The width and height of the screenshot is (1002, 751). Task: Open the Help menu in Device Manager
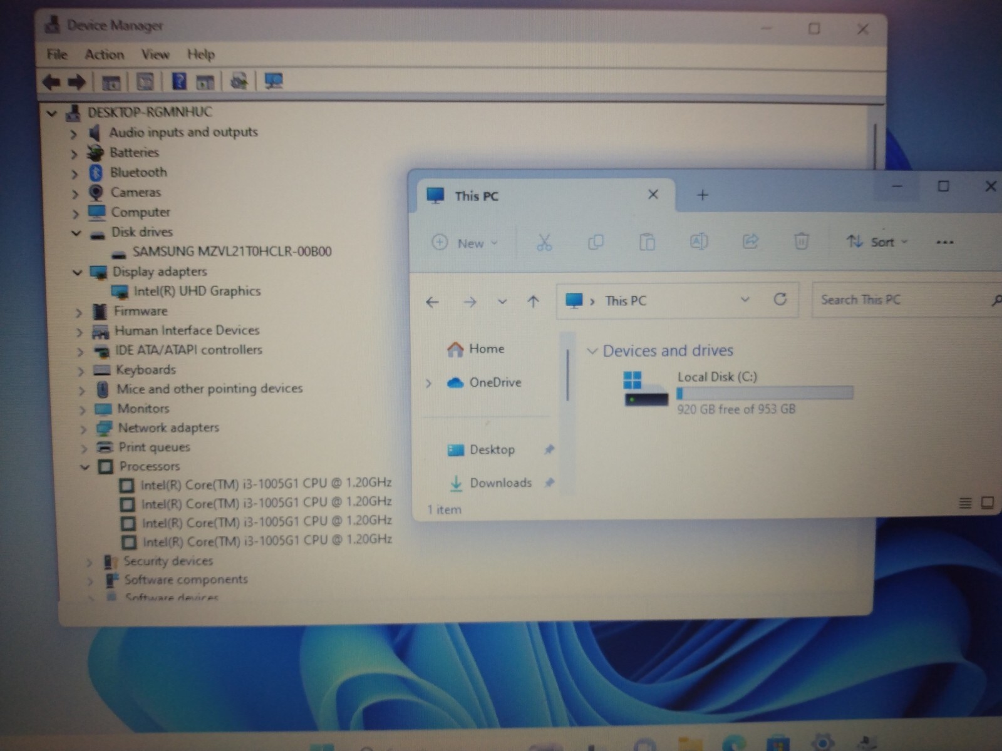(x=201, y=54)
